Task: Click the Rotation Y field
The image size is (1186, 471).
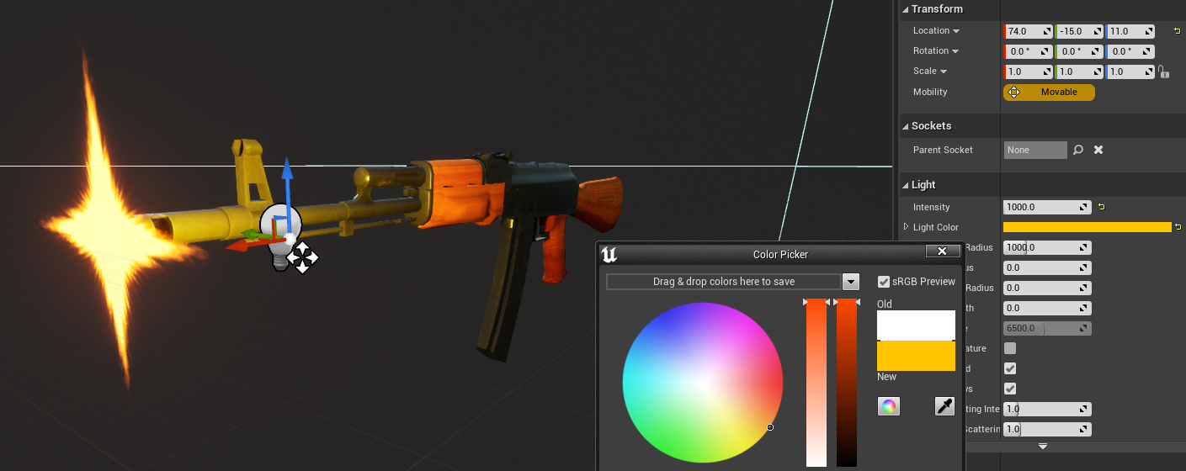Action: click(x=1079, y=51)
